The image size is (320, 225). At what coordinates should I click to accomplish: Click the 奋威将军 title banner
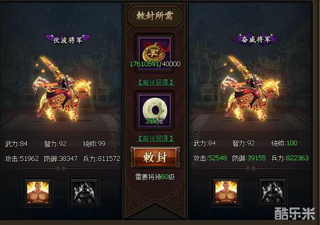(255, 39)
